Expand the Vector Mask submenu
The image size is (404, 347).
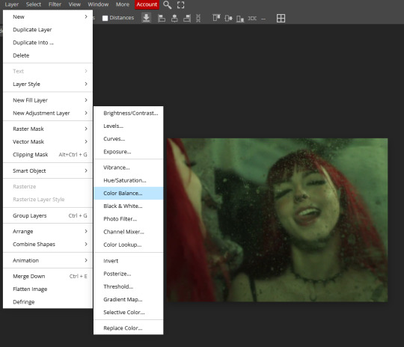click(48, 141)
